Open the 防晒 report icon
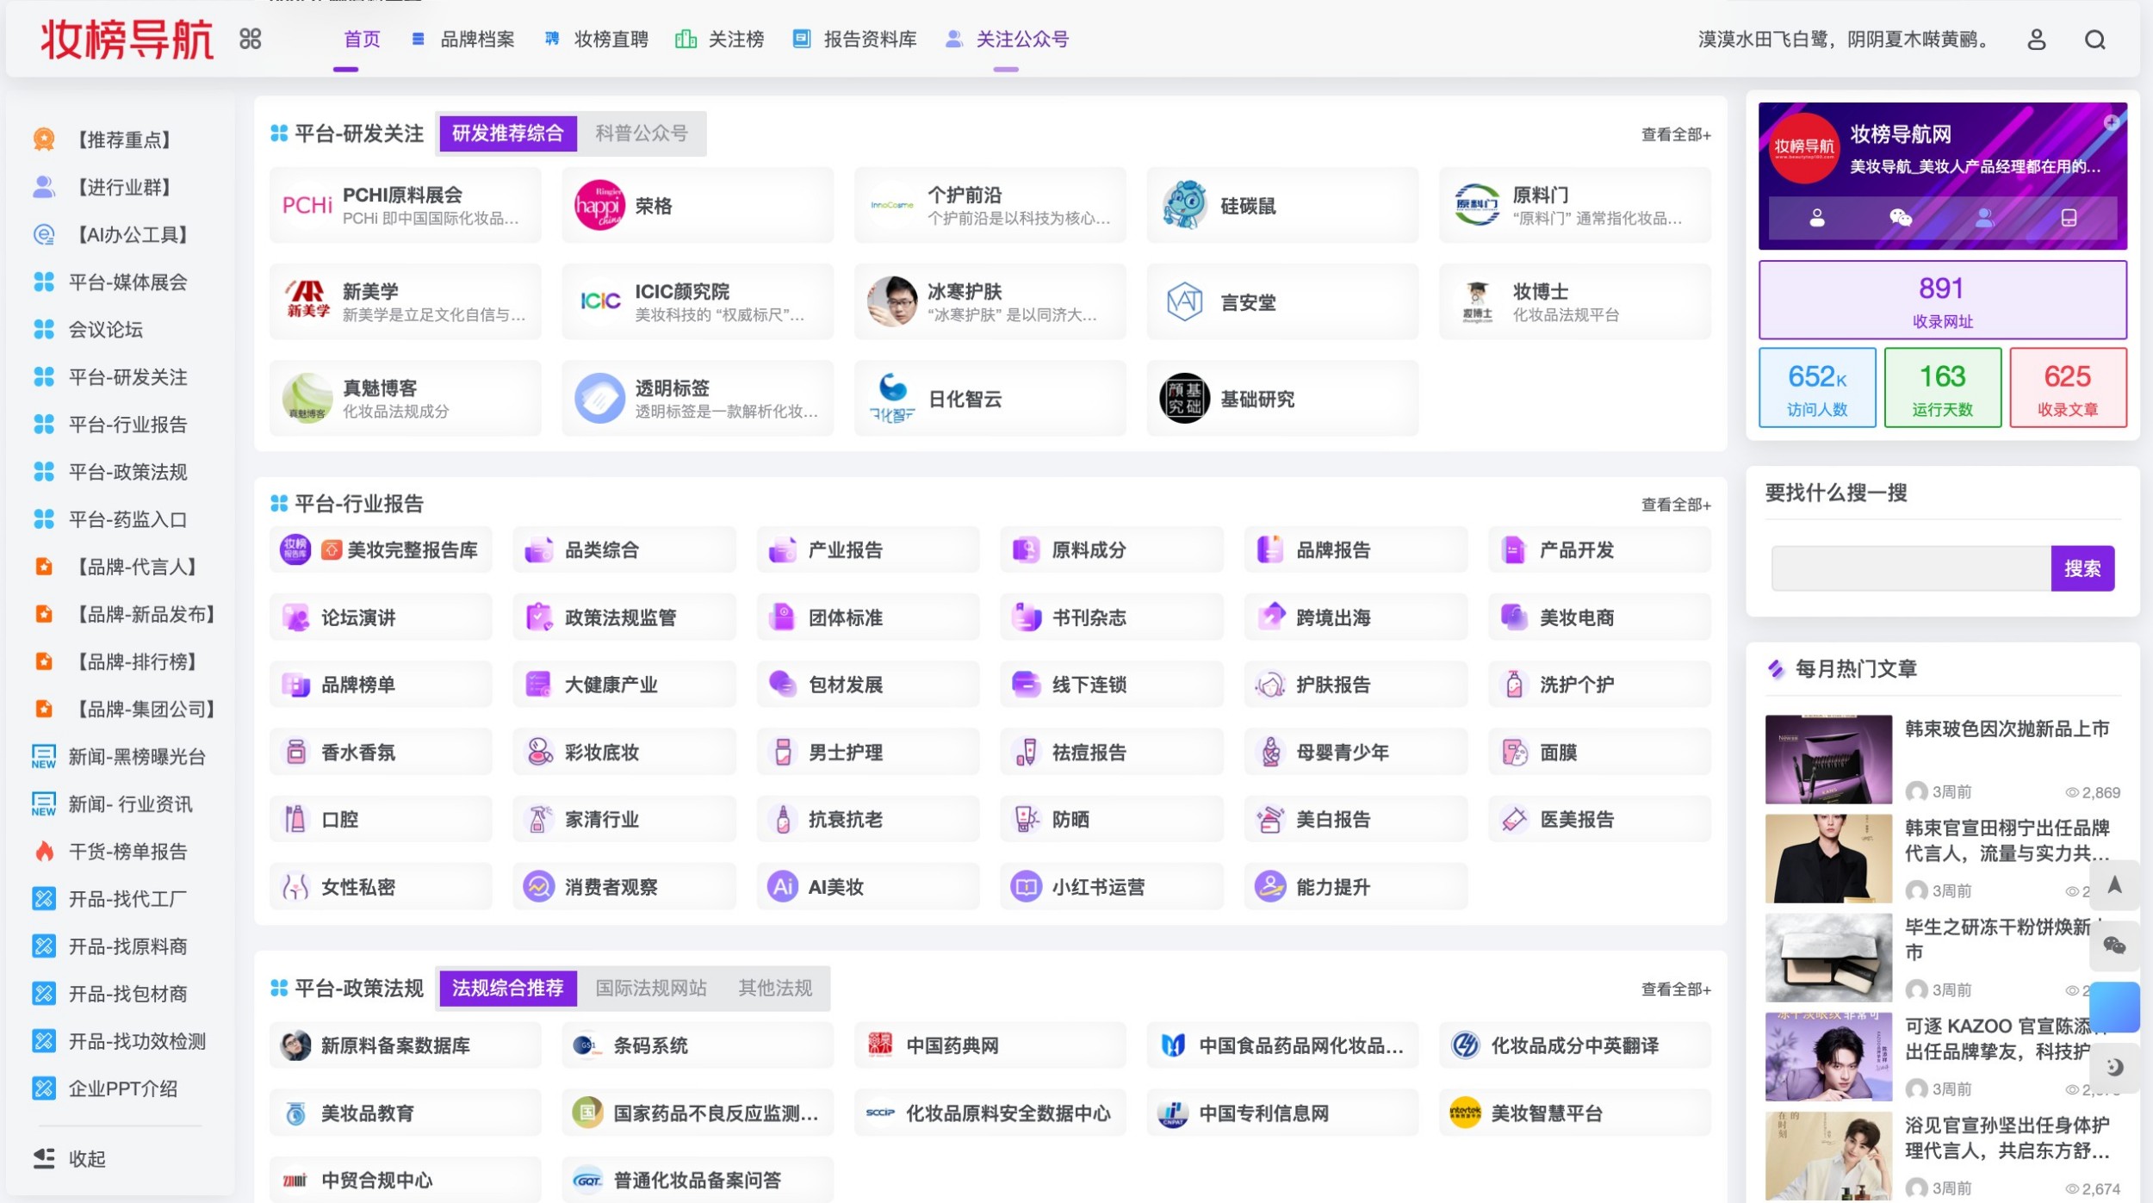The width and height of the screenshot is (2153, 1203). [1025, 818]
